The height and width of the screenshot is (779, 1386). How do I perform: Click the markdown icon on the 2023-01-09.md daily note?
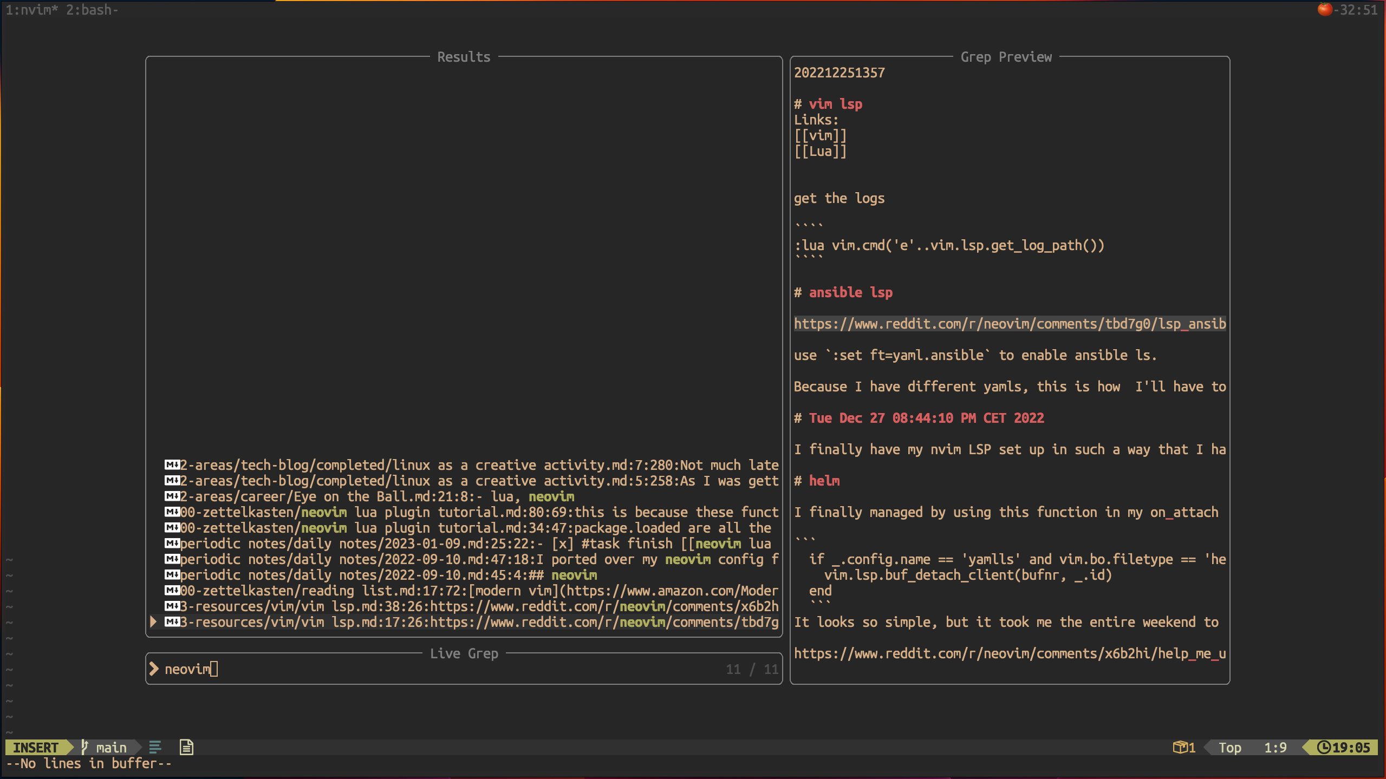coord(172,544)
